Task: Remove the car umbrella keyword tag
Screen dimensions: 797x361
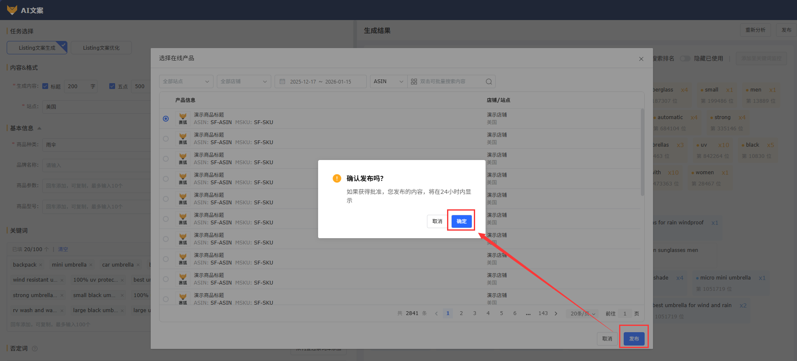Action: tap(138, 265)
